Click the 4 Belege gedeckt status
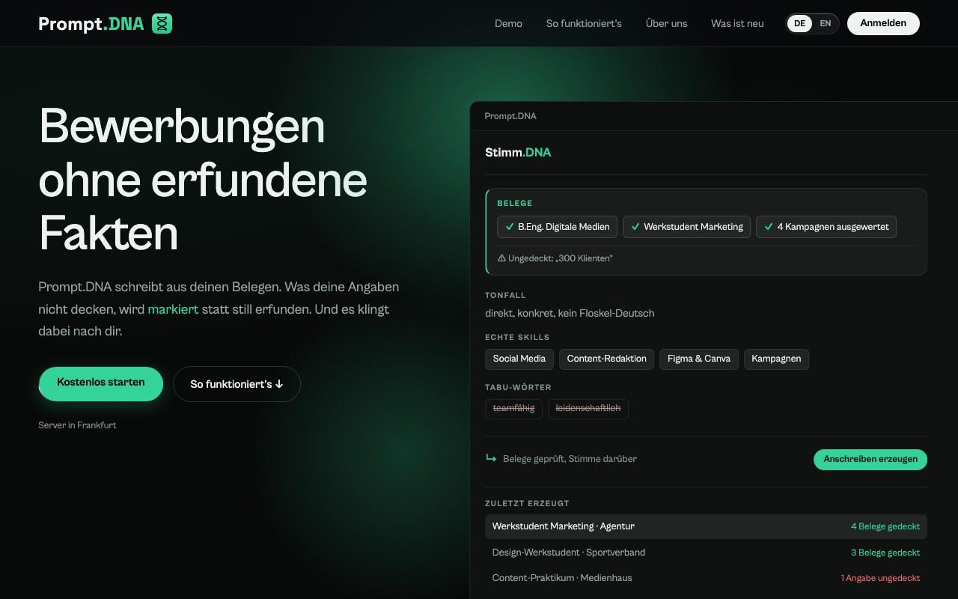 pos(885,526)
